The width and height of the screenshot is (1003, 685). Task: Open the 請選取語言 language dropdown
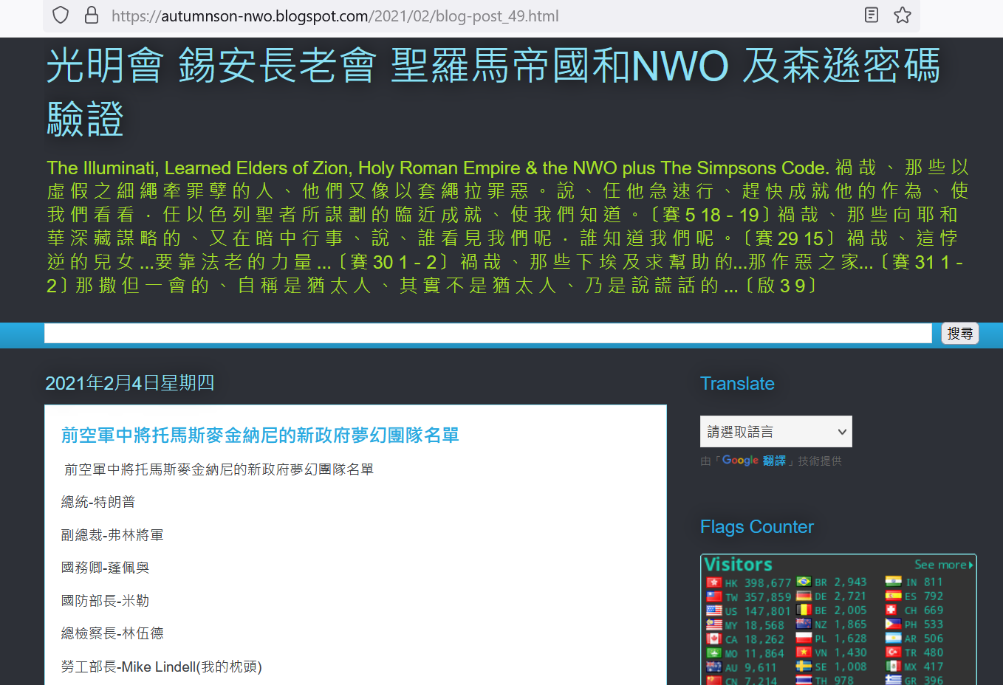pyautogui.click(x=776, y=432)
